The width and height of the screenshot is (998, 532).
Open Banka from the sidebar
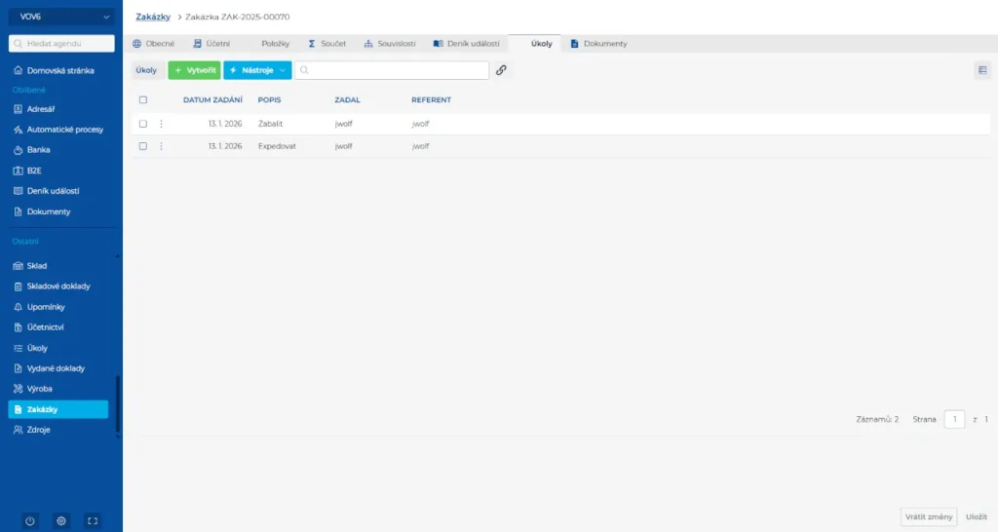38,150
